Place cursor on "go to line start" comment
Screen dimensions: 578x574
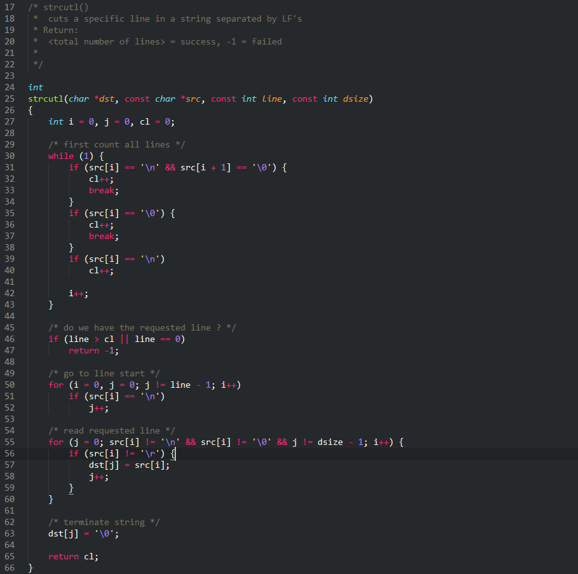[x=104, y=373]
